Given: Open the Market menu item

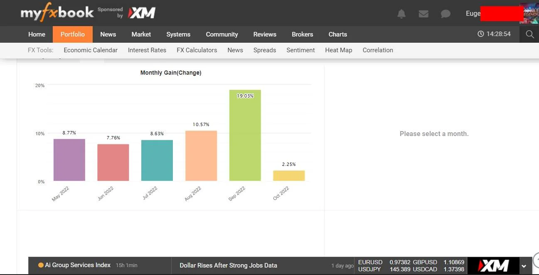Looking at the screenshot, I should point(141,34).
